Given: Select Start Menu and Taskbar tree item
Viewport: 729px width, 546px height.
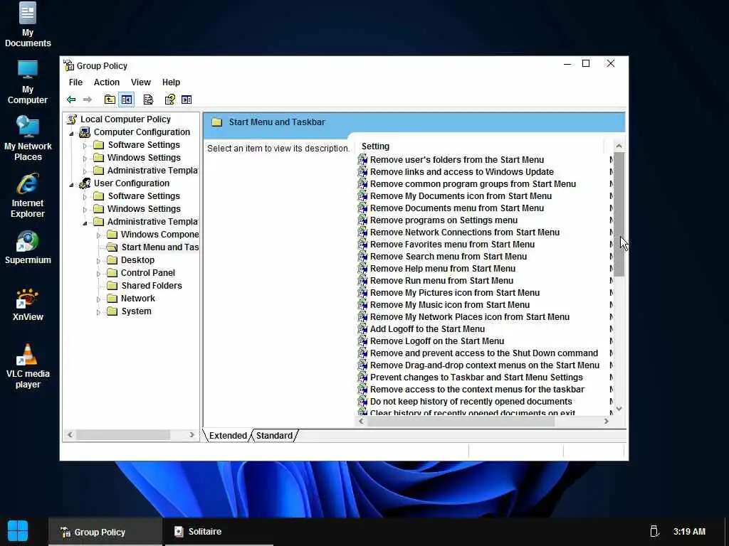Looking at the screenshot, I should (160, 247).
